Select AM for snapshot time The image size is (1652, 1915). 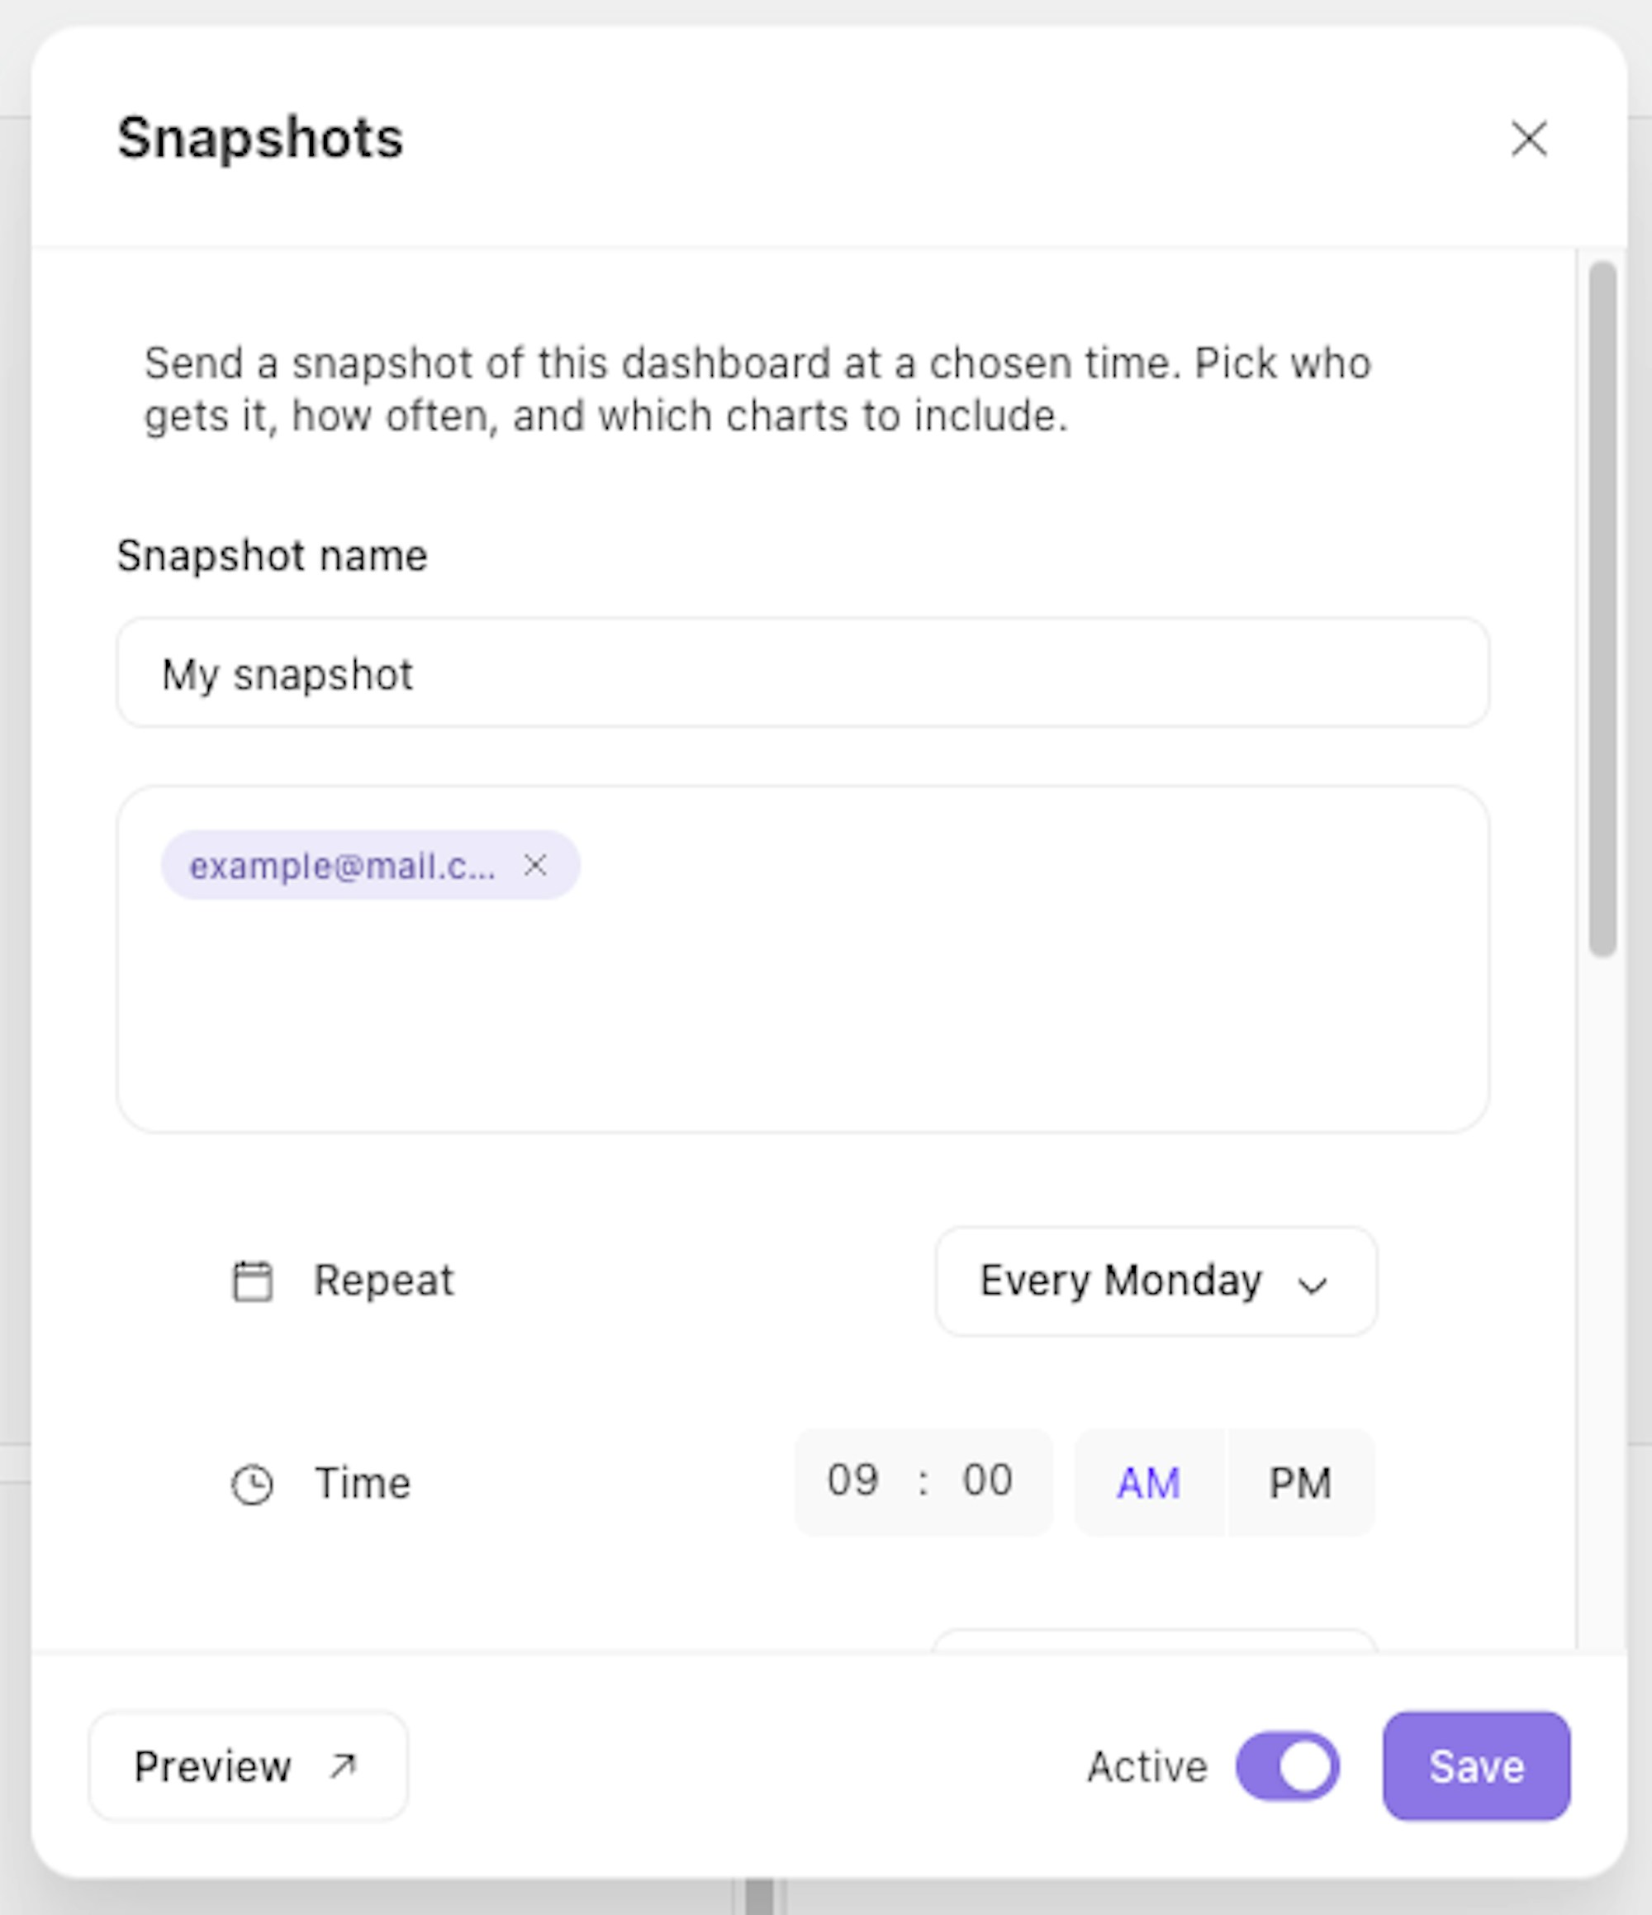[1149, 1482]
